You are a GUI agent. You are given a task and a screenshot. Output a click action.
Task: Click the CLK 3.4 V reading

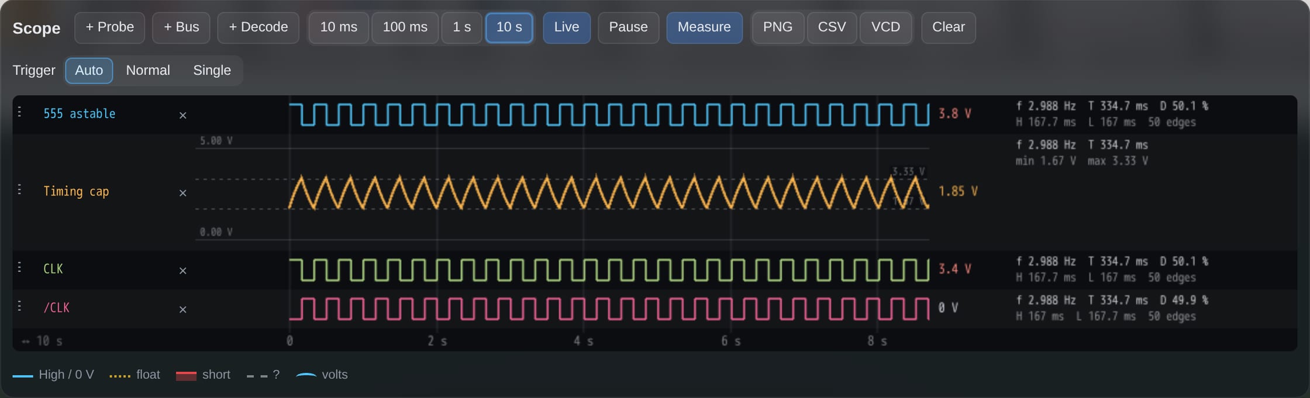coord(955,269)
